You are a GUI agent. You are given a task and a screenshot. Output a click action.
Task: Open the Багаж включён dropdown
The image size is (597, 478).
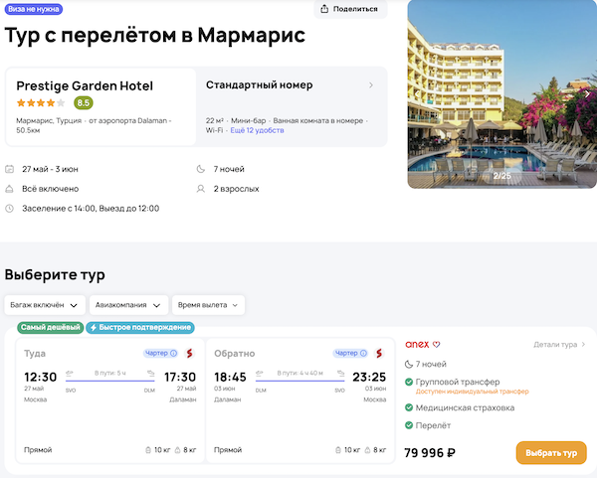point(44,305)
